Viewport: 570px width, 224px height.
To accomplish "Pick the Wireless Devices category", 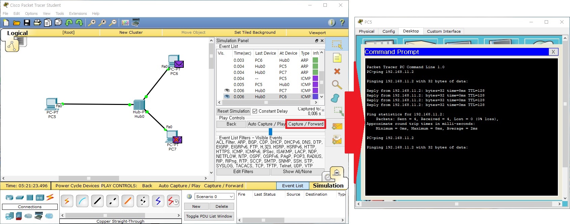I will click(40, 197).
